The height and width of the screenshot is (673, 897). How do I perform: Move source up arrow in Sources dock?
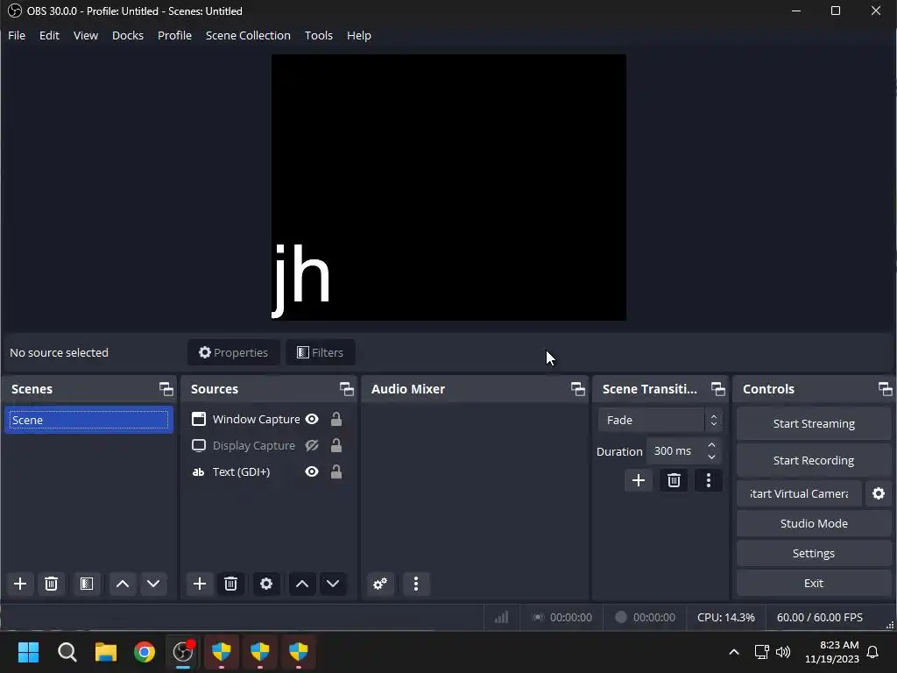(302, 584)
